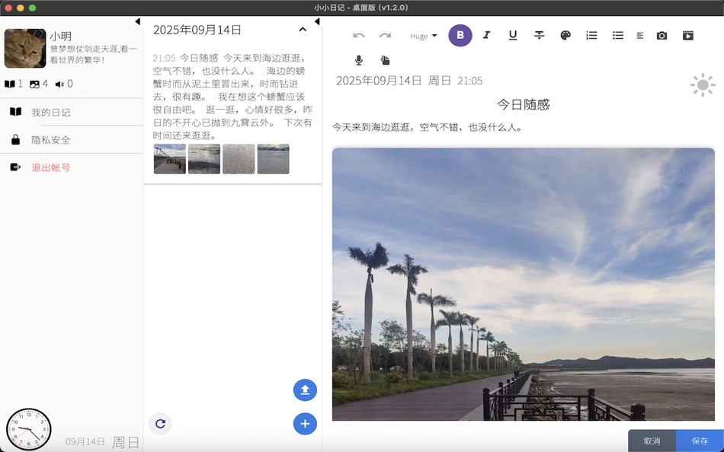Image resolution: width=724 pixels, height=452 pixels.
Task: Undo the last edit
Action: pos(358,35)
